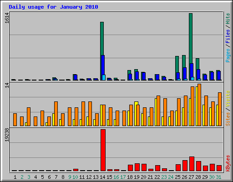Viewport: 233px width, 182px height.
Task: Click day label 27 on the x-axis
Action: (x=191, y=177)
